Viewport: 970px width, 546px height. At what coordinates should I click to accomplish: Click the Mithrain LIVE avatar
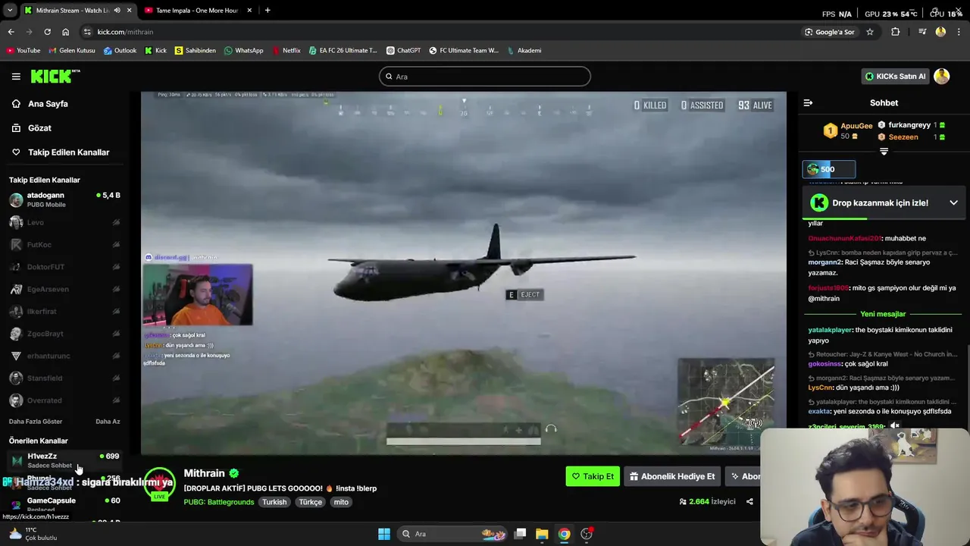click(159, 483)
